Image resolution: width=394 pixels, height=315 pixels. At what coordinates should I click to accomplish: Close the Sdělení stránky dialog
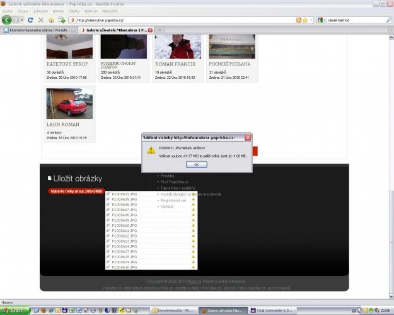click(x=248, y=137)
